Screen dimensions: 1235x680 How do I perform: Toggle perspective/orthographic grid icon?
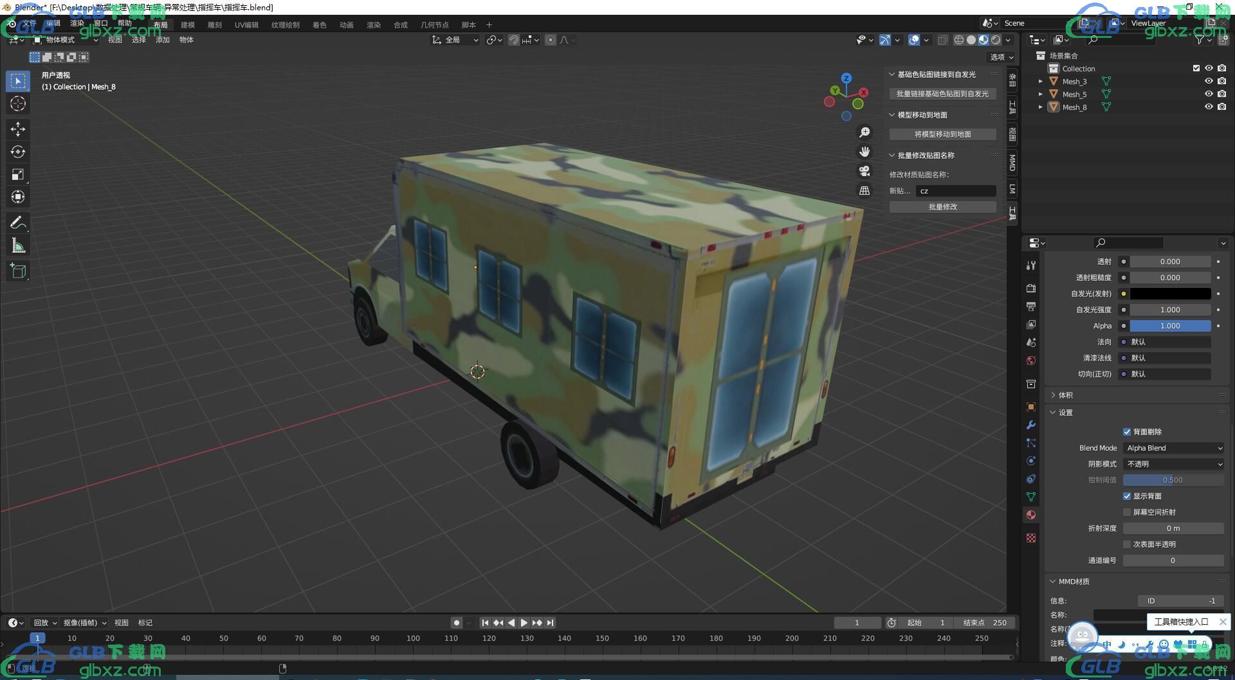click(x=864, y=191)
